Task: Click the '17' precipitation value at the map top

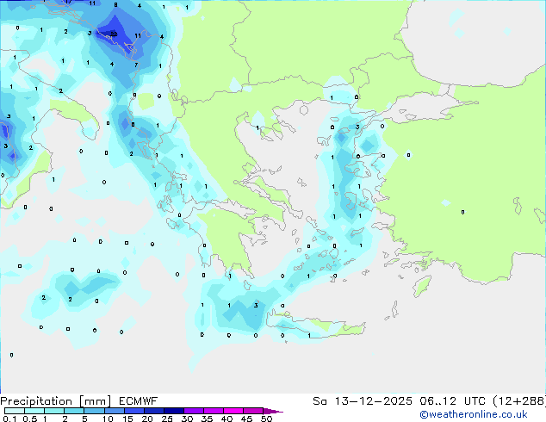Action: click(x=69, y=2)
